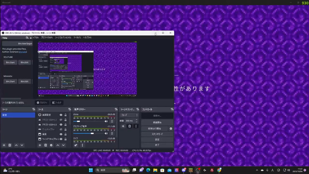Move source down in Sources list
Viewport: 309px width, 174px height.
pyautogui.click(x=63, y=145)
